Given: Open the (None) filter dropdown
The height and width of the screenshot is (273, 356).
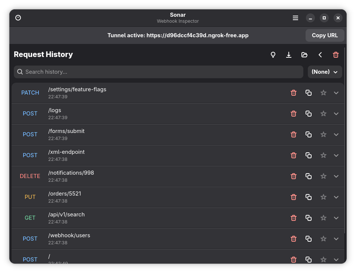Looking at the screenshot, I should coord(325,72).
